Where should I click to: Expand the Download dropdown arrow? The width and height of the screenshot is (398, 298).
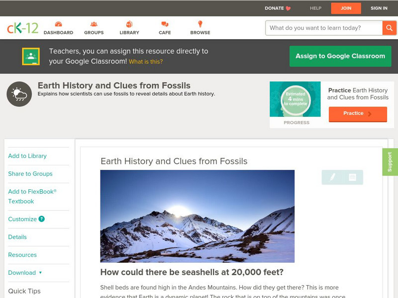point(40,273)
